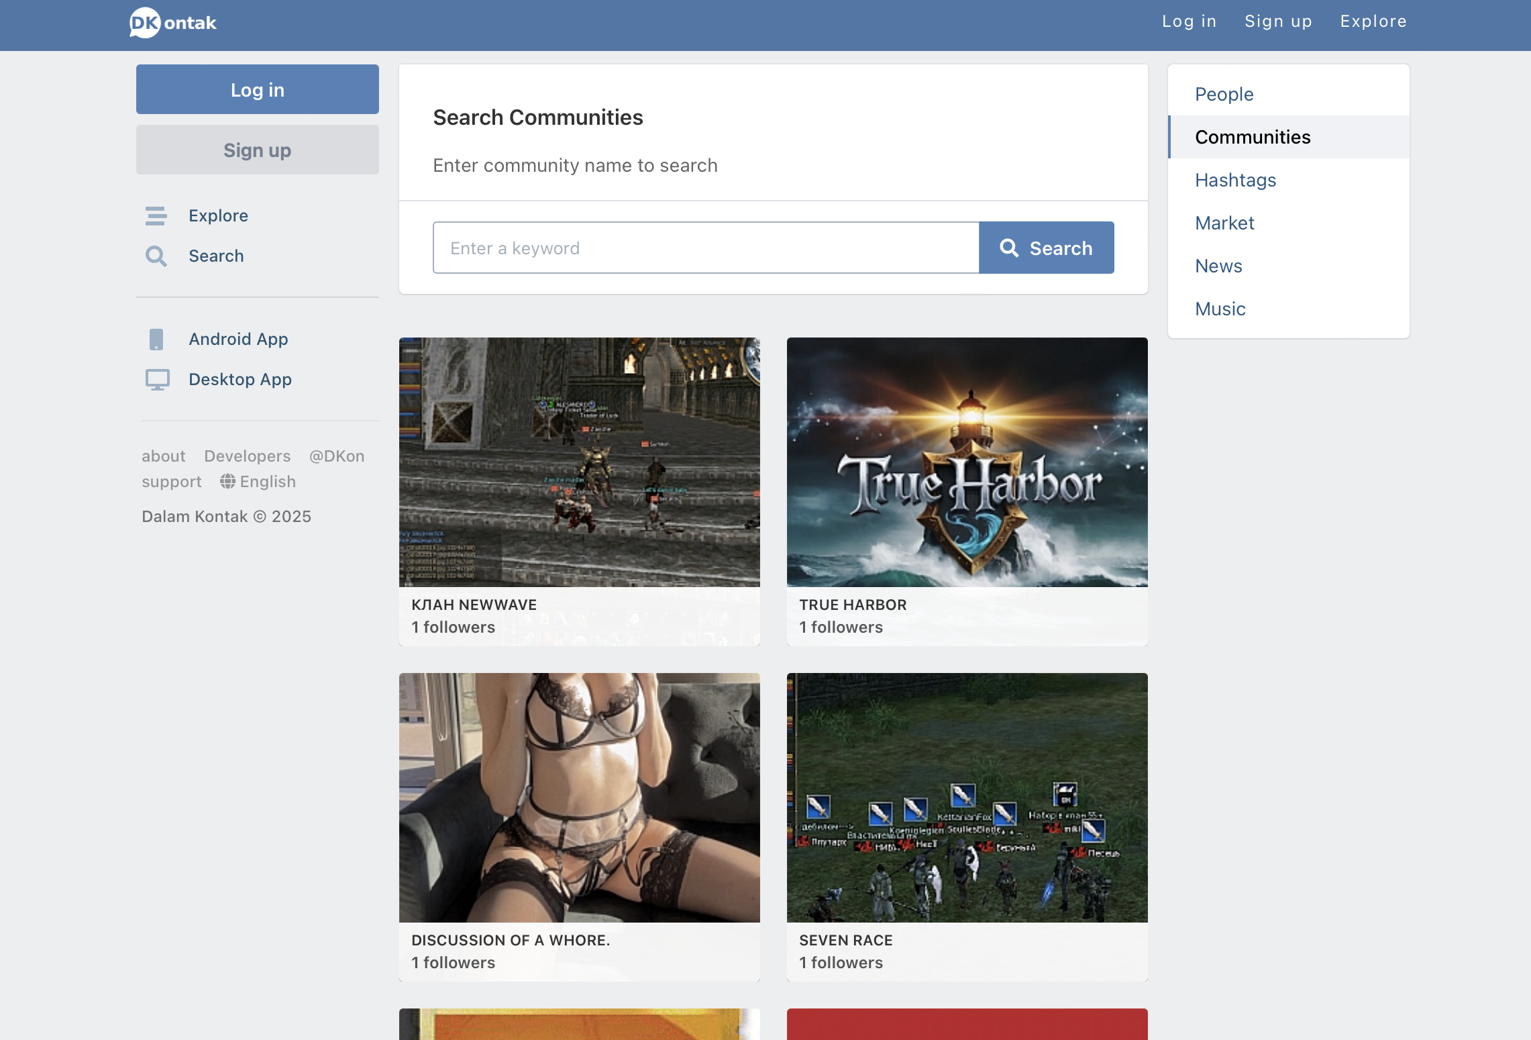Open the True Harbor community thumbnail
Image resolution: width=1531 pixels, height=1040 pixels.
[x=967, y=462]
